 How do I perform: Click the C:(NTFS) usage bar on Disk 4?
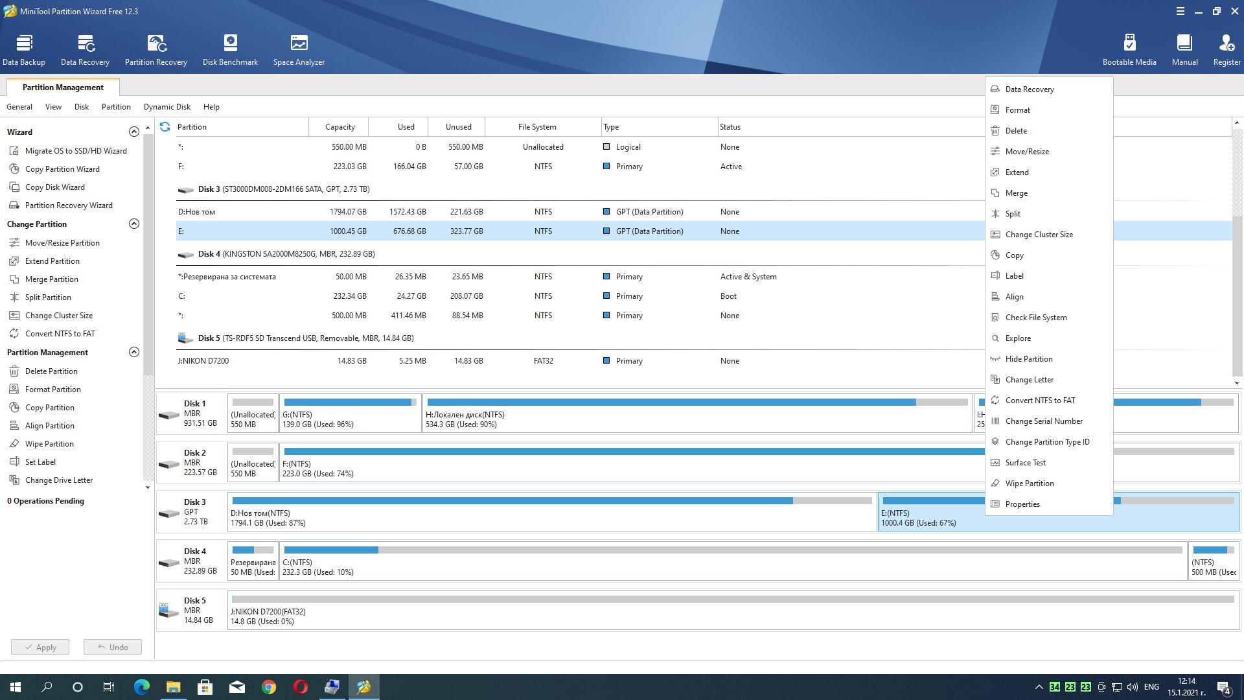[732, 550]
